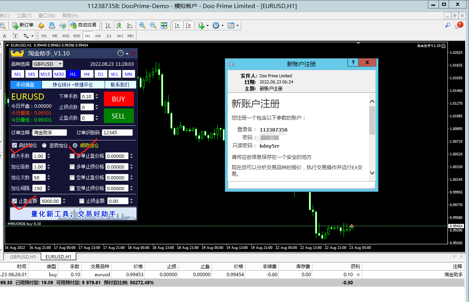Open the chart templates icon
Image resolution: width=469 pixels, height=302 pixels.
(231, 25)
